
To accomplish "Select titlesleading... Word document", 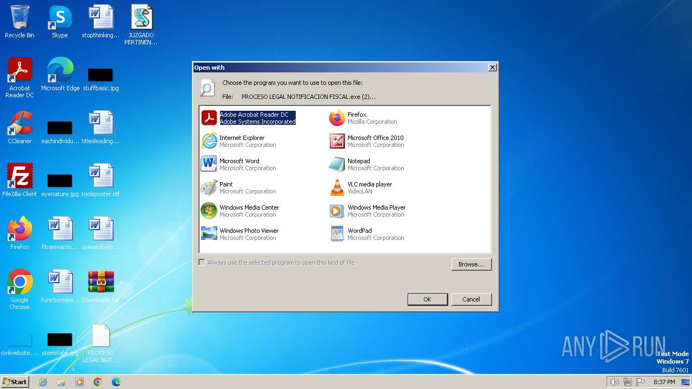I will click(x=101, y=128).
